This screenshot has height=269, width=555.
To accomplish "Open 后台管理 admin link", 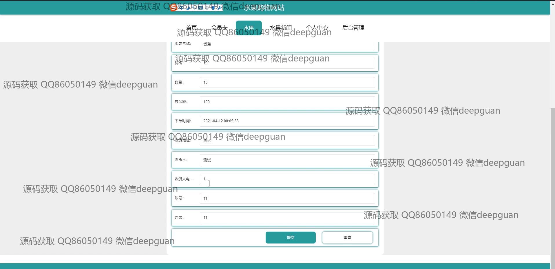I will [x=353, y=28].
